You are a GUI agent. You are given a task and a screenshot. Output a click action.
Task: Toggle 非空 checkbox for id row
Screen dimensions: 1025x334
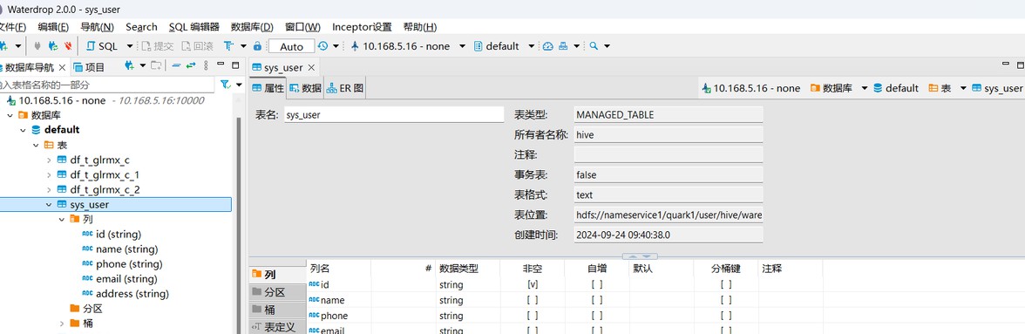pos(532,285)
